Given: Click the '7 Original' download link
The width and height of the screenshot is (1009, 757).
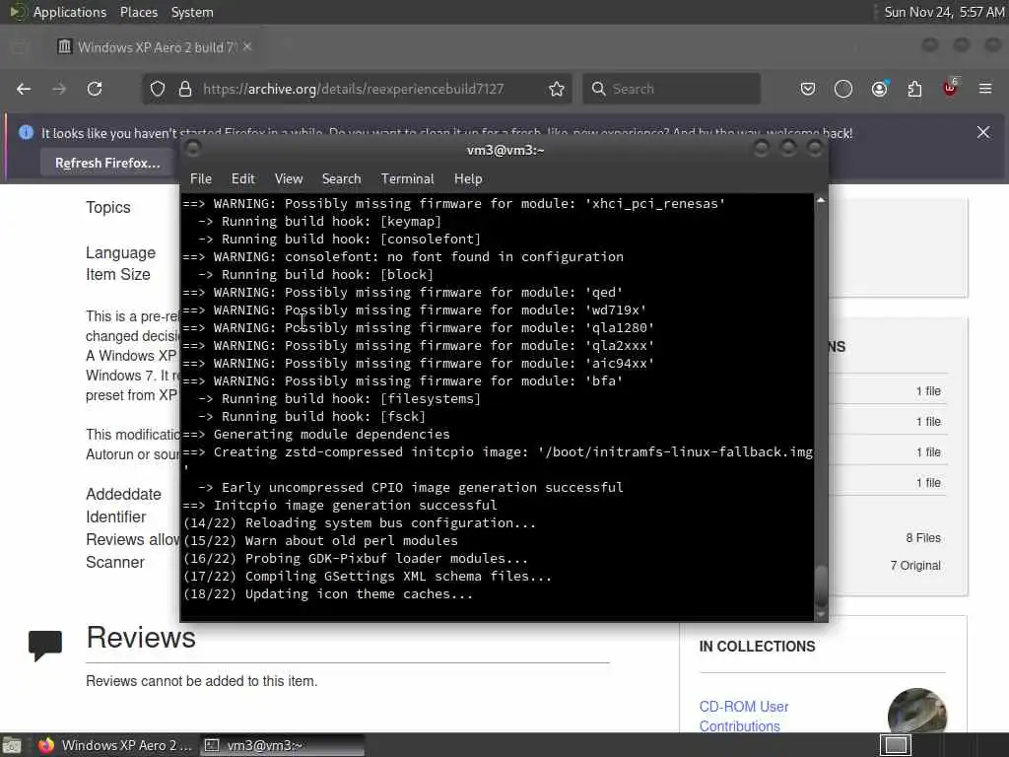Looking at the screenshot, I should pyautogui.click(x=915, y=565).
